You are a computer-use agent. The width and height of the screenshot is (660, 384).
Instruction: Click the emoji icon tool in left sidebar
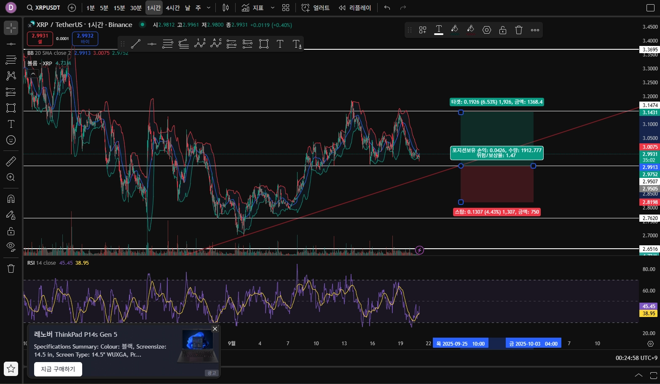click(x=11, y=140)
